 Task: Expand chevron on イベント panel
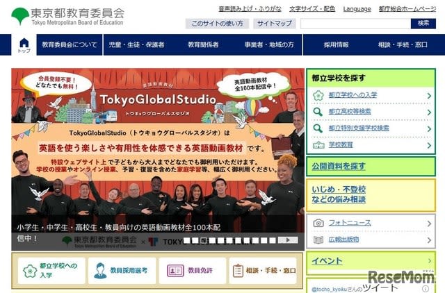[x=430, y=261]
